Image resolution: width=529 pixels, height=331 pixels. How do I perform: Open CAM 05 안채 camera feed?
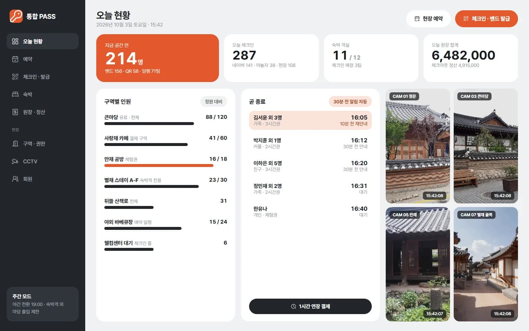[x=418, y=264]
